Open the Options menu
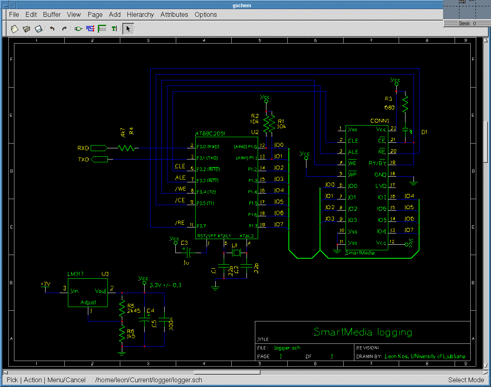The image size is (491, 387). pos(206,14)
